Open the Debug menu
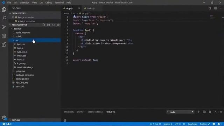Image resolution: width=224 pixels, height=126 pixels. (49, 2)
